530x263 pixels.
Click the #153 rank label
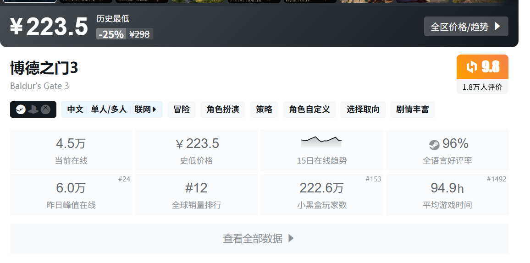373,179
